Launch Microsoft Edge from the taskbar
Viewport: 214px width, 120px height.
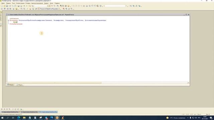pyautogui.click(x=19, y=118)
